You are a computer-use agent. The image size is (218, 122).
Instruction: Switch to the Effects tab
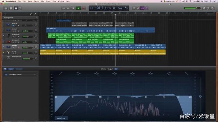(103, 69)
